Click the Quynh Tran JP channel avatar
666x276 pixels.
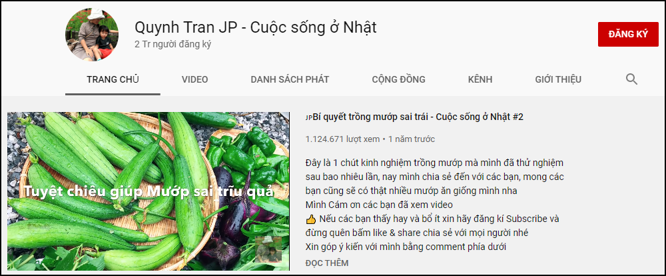[x=92, y=34]
